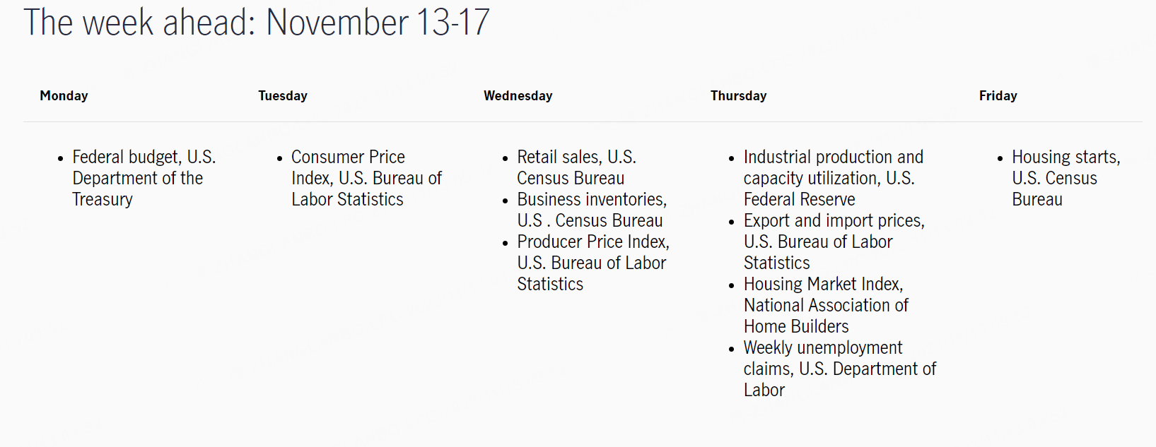Click the Wednesday column header
Viewport: 1156px width, 447px height.
[518, 96]
